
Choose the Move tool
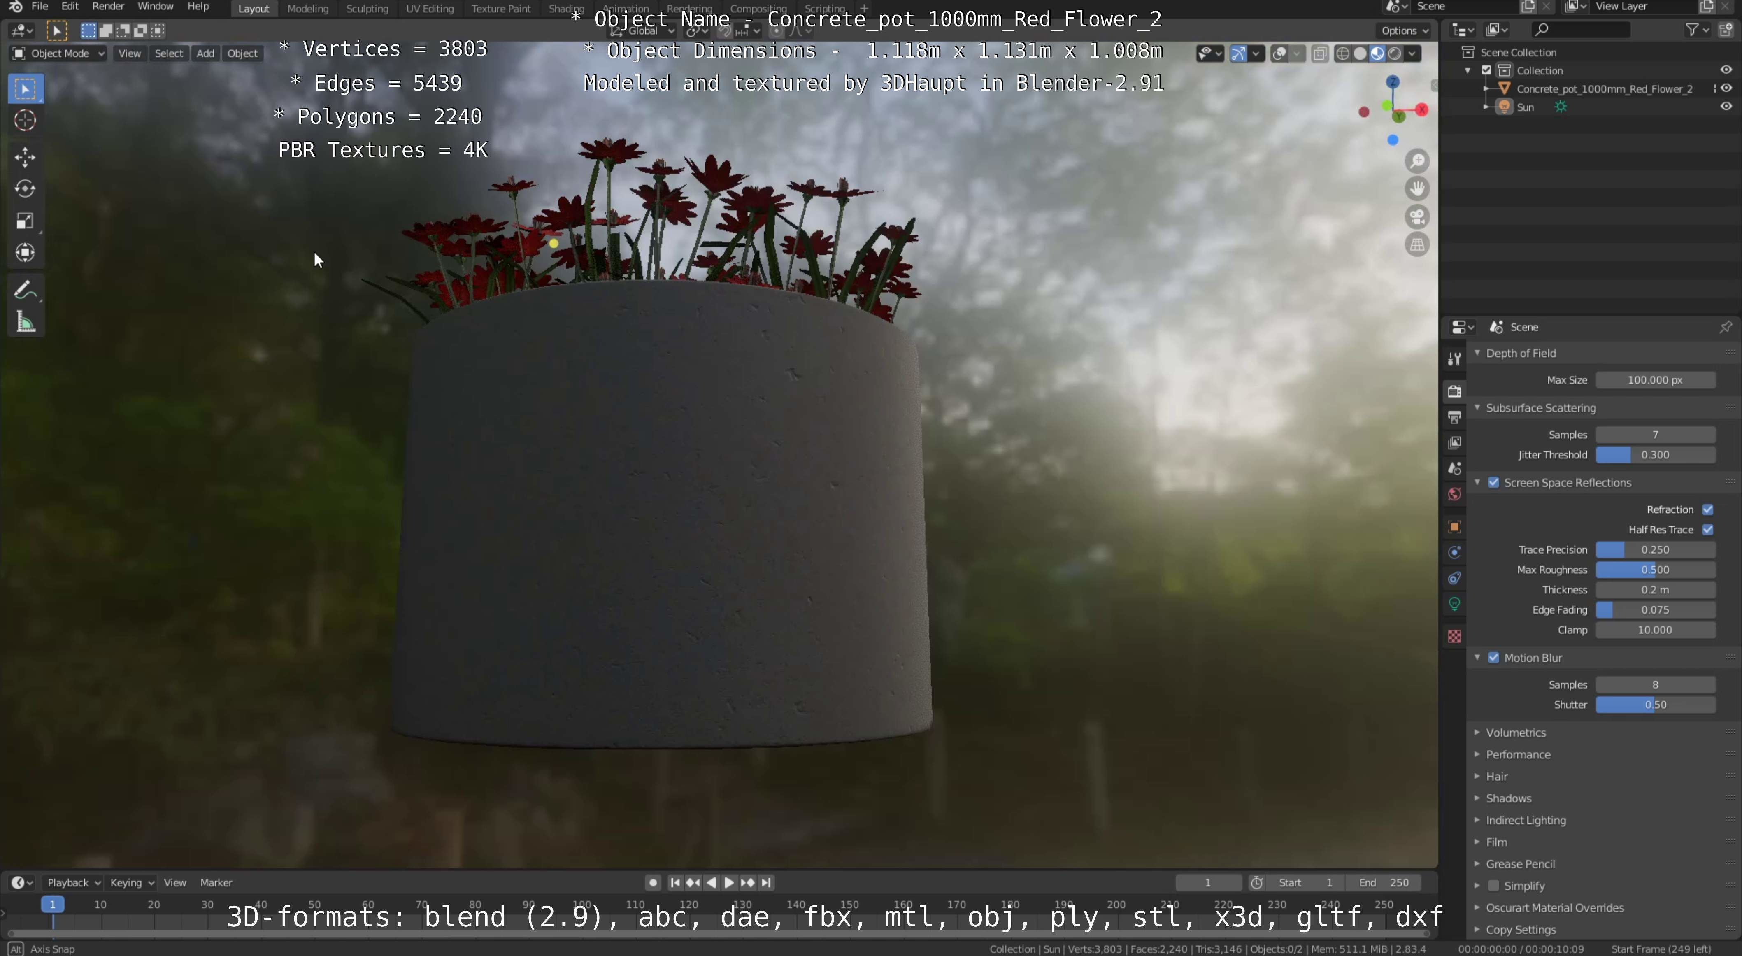coord(25,158)
